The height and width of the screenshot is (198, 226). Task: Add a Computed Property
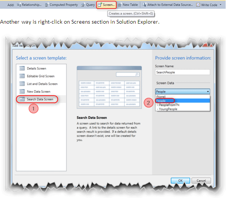(x=62, y=5)
